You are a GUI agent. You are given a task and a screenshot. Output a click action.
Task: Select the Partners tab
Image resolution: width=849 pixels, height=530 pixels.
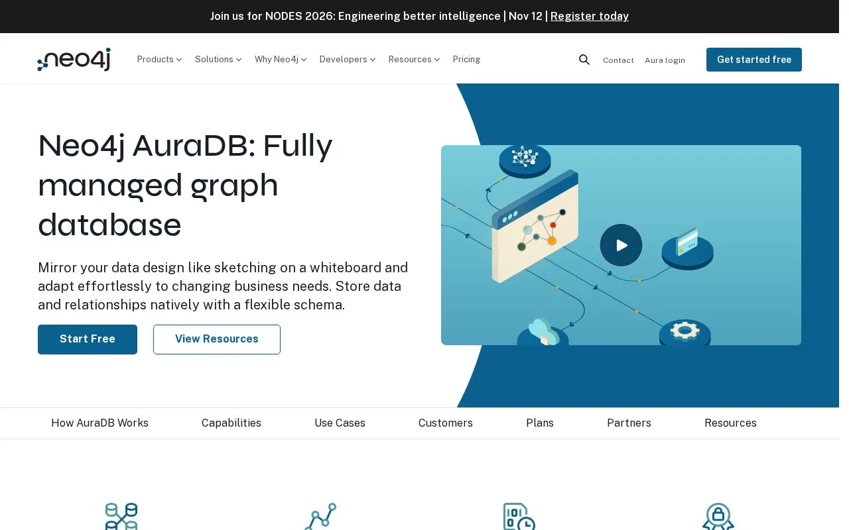tap(629, 423)
